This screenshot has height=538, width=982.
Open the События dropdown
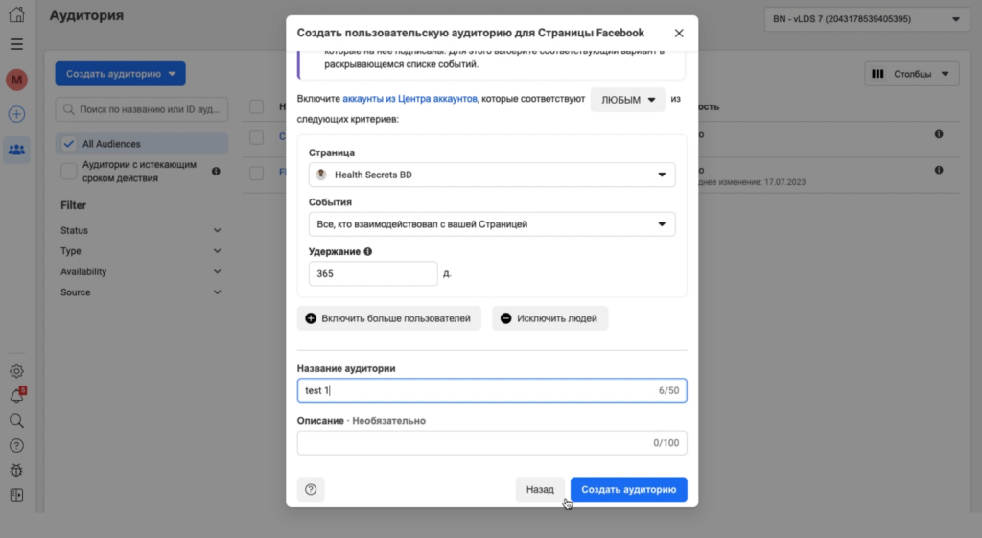click(x=492, y=224)
